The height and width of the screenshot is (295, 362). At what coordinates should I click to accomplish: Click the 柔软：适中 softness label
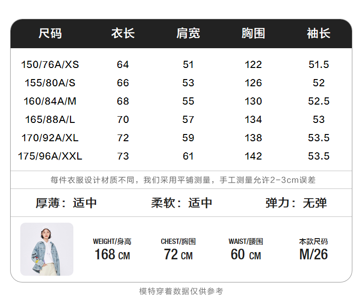coord(181,203)
